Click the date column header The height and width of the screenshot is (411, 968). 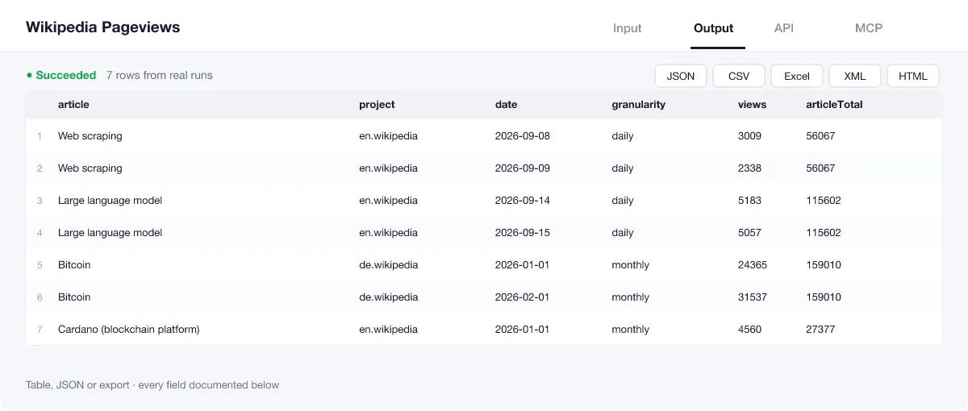coord(506,105)
